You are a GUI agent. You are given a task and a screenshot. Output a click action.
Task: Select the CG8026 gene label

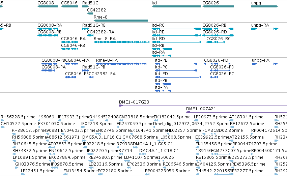pos(210,3)
